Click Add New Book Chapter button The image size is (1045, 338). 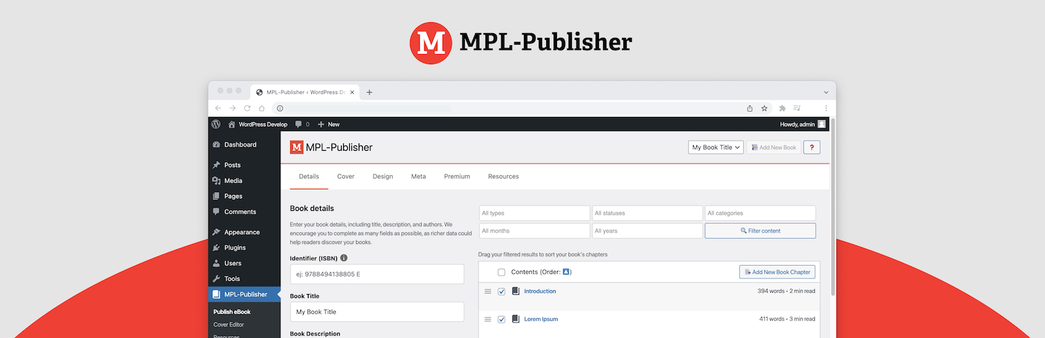pos(777,272)
